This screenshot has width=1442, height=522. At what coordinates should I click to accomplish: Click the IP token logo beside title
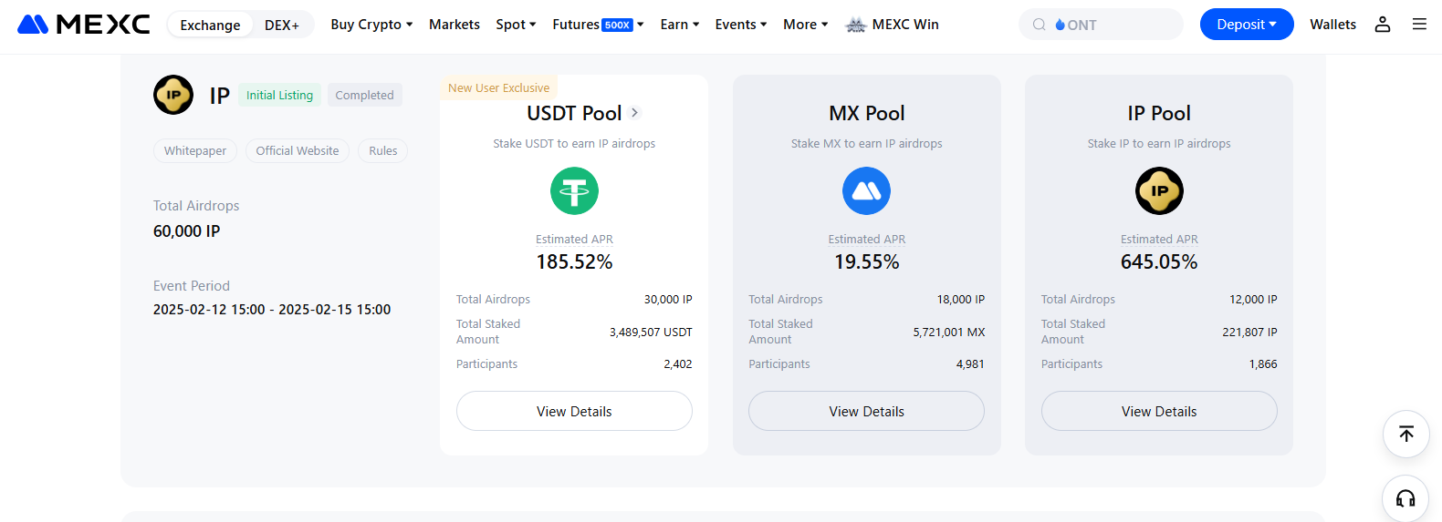point(173,95)
